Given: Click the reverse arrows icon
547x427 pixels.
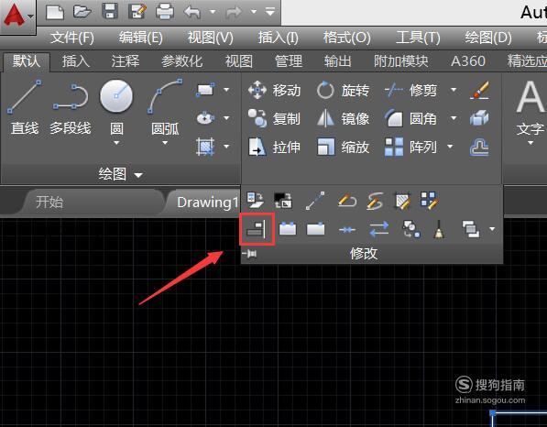Looking at the screenshot, I should click(378, 230).
